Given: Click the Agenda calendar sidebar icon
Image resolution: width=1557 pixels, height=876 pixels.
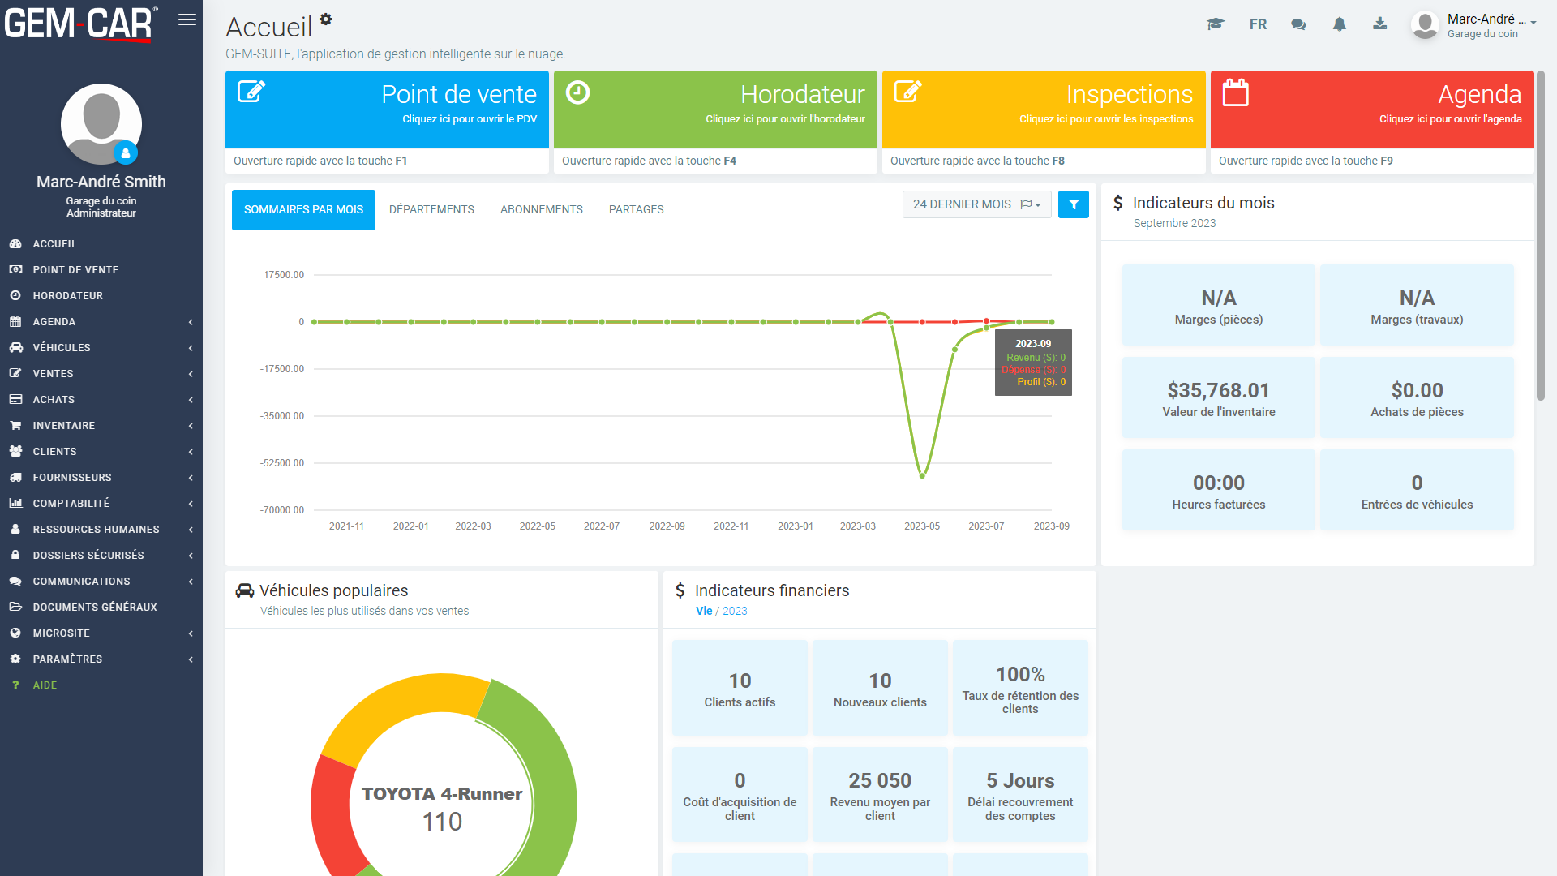Looking at the screenshot, I should (15, 321).
